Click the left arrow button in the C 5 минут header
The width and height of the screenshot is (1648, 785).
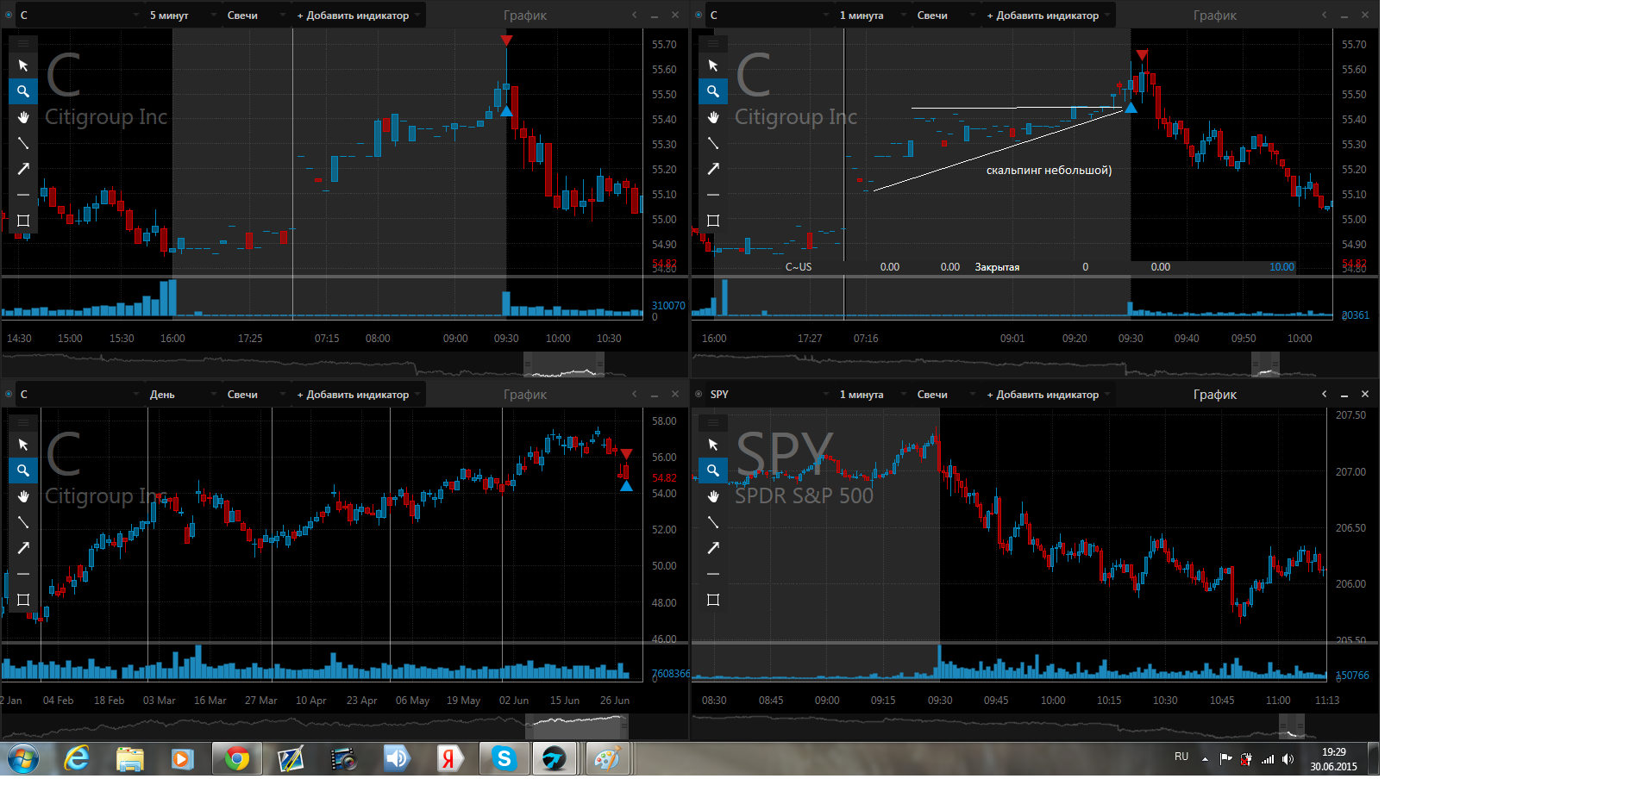click(x=635, y=15)
